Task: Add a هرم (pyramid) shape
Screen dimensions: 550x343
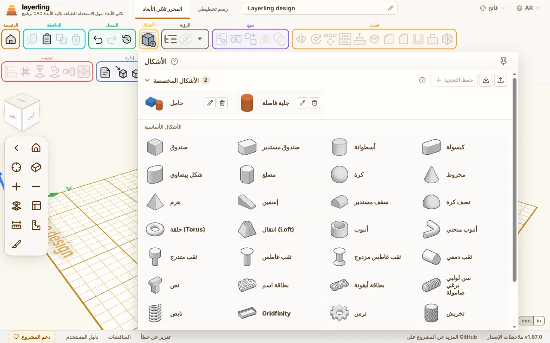Action: click(x=187, y=202)
